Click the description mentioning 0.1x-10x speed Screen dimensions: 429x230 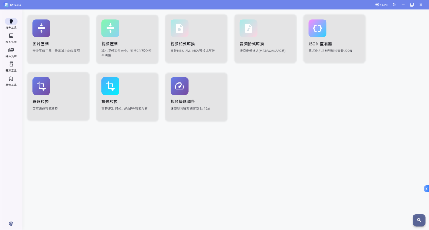pyautogui.click(x=190, y=109)
